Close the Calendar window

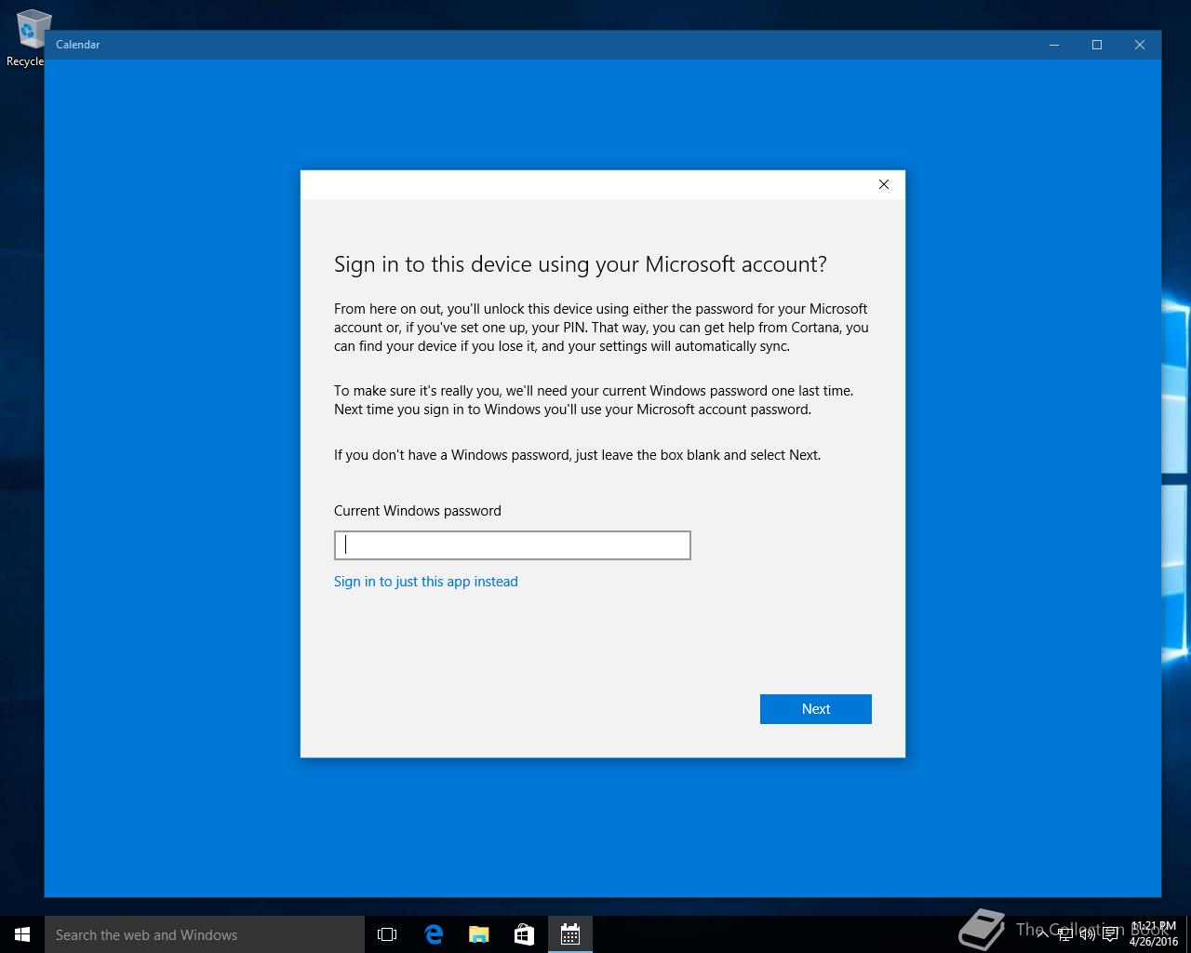(1140, 45)
